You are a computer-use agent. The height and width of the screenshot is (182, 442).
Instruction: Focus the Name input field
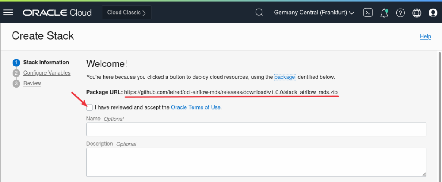(256, 129)
